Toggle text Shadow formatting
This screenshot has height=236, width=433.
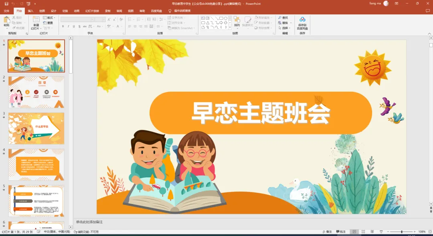coord(79,26)
